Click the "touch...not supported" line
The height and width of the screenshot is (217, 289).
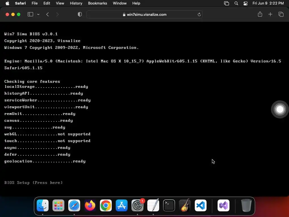click(47, 141)
